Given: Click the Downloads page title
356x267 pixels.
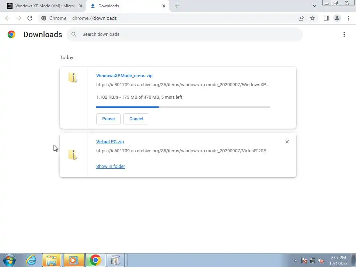Looking at the screenshot, I should click(43, 34).
